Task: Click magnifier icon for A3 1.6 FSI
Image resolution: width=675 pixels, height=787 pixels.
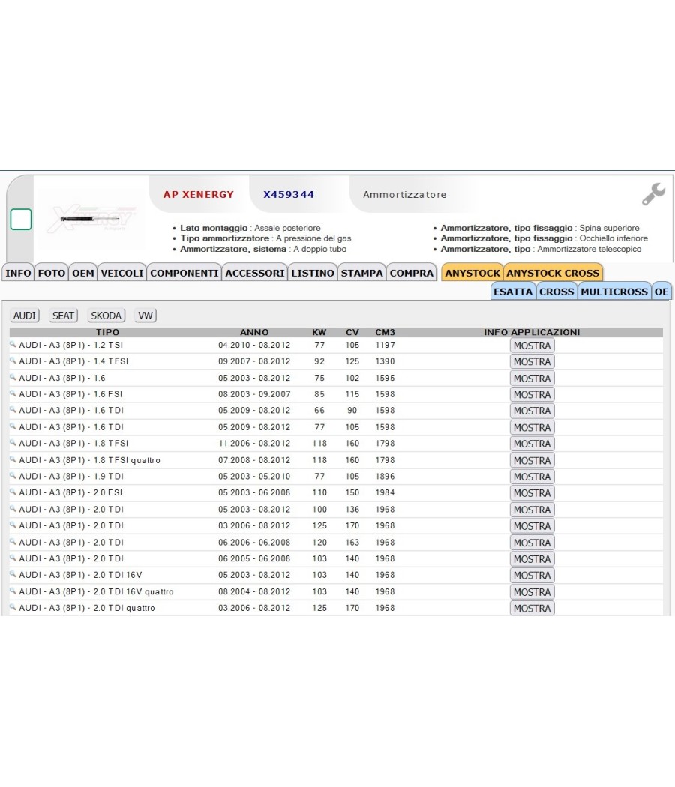Action: [x=13, y=393]
